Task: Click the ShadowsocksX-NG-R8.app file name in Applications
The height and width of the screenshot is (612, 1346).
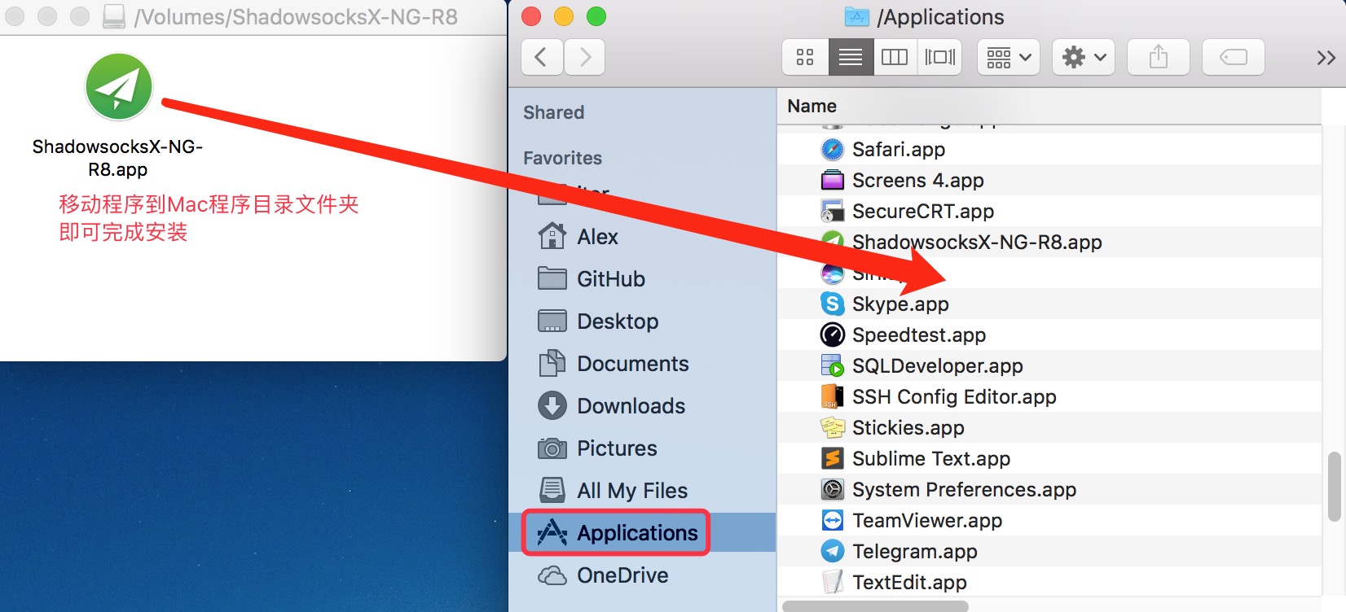Action: pos(977,243)
